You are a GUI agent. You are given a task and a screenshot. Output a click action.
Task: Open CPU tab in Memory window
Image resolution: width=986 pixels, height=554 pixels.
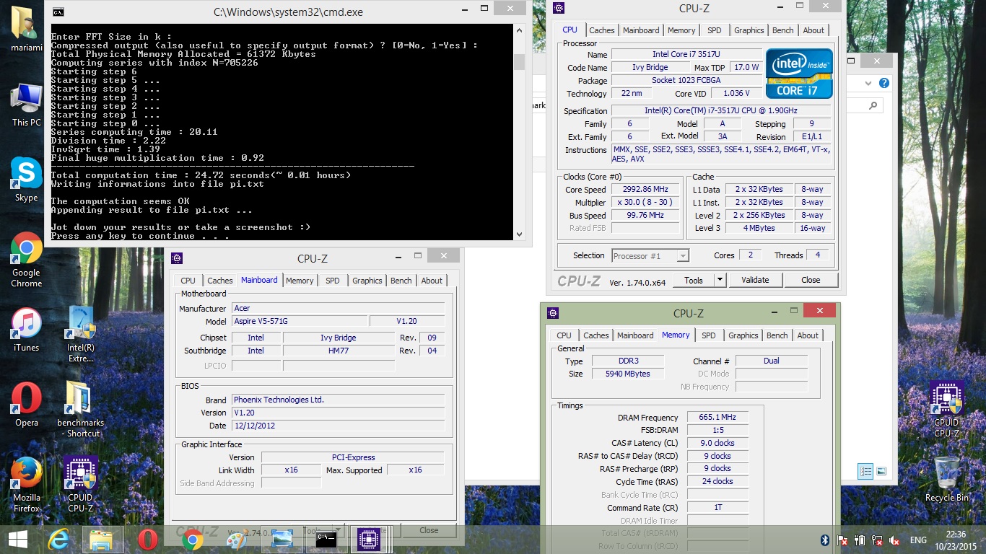click(x=564, y=335)
